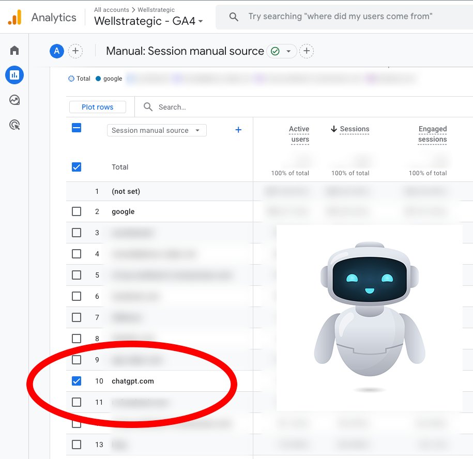Screen dimensions: 473x459
Task: Click the Plot rows button
Action: 97,107
